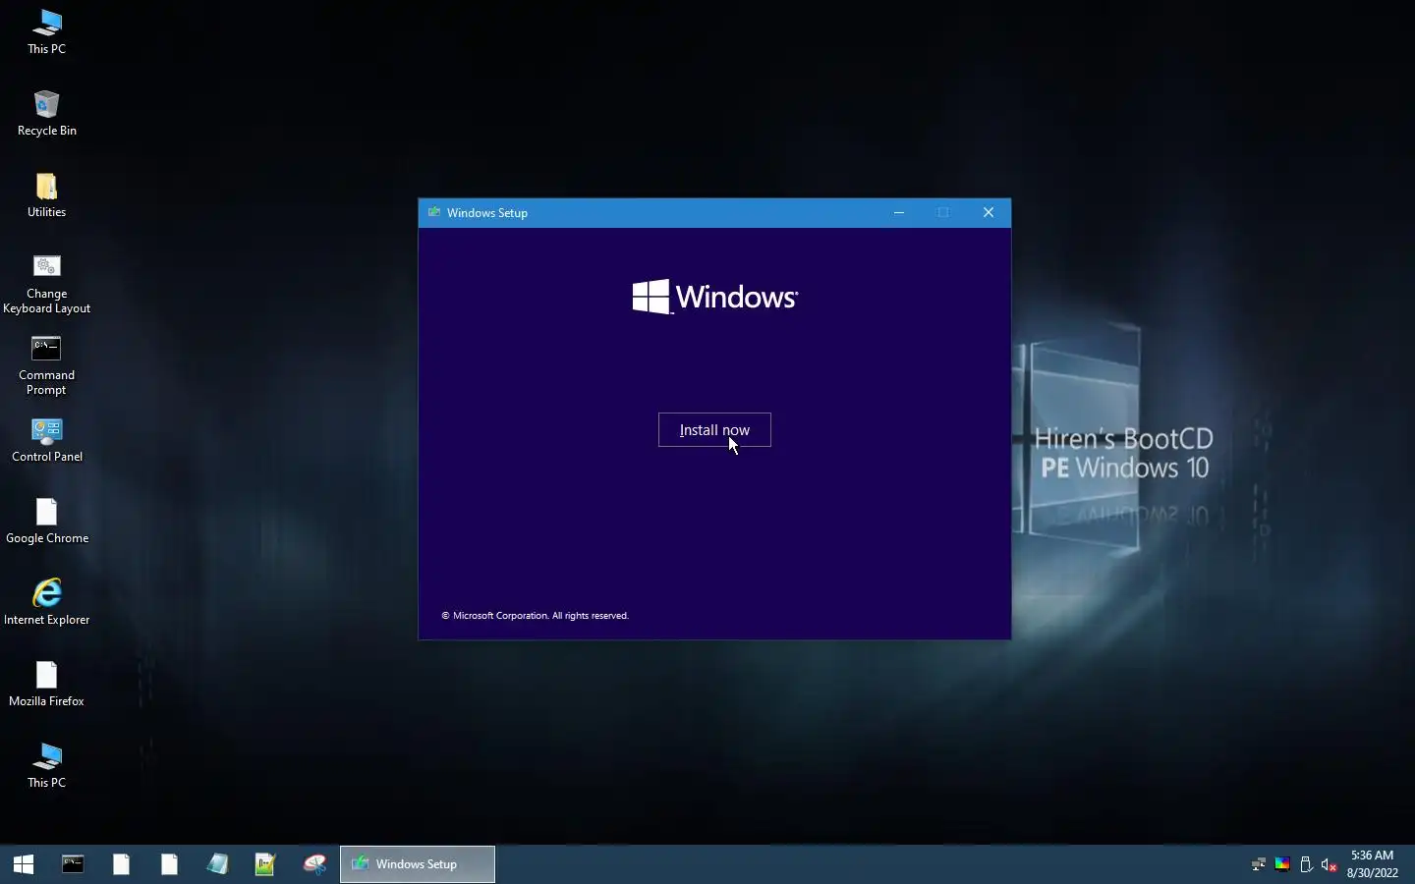Click the Windows Setup title bar icon
This screenshot has height=884, width=1415.
(x=434, y=212)
